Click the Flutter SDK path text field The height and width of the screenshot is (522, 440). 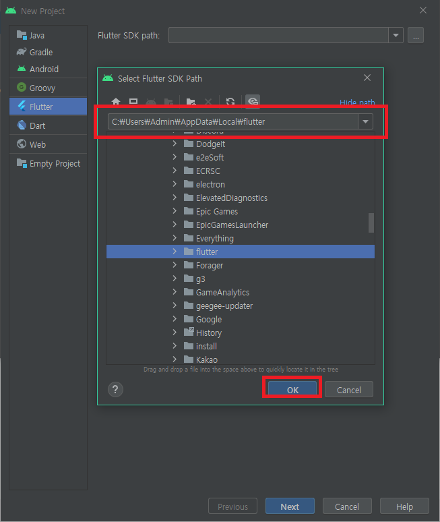(x=278, y=35)
